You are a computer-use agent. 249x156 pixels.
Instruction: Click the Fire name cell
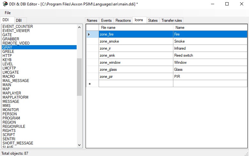pyautogui.click(x=210, y=34)
